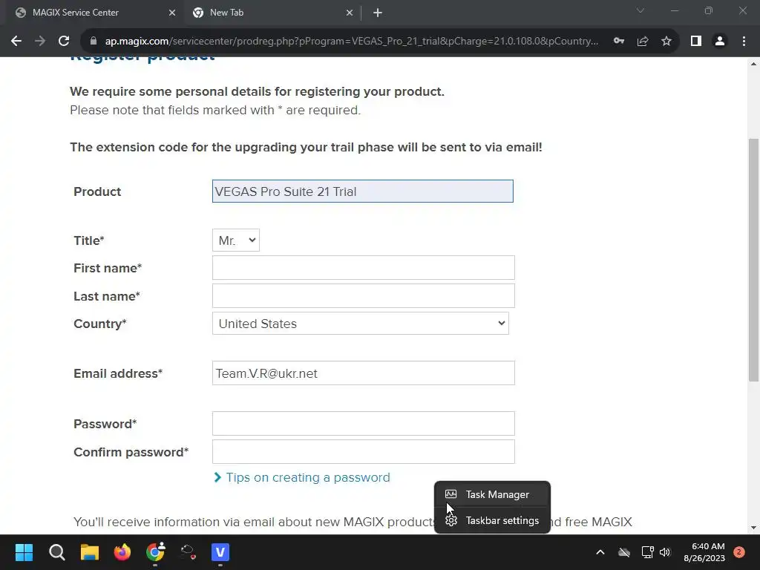The height and width of the screenshot is (570, 760).
Task: Open File Explorer from taskbar
Action: 90,552
